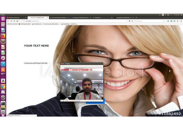This screenshot has height=130, width=183.
Task: Click the Firefox back arrow button
Action: 8,21
